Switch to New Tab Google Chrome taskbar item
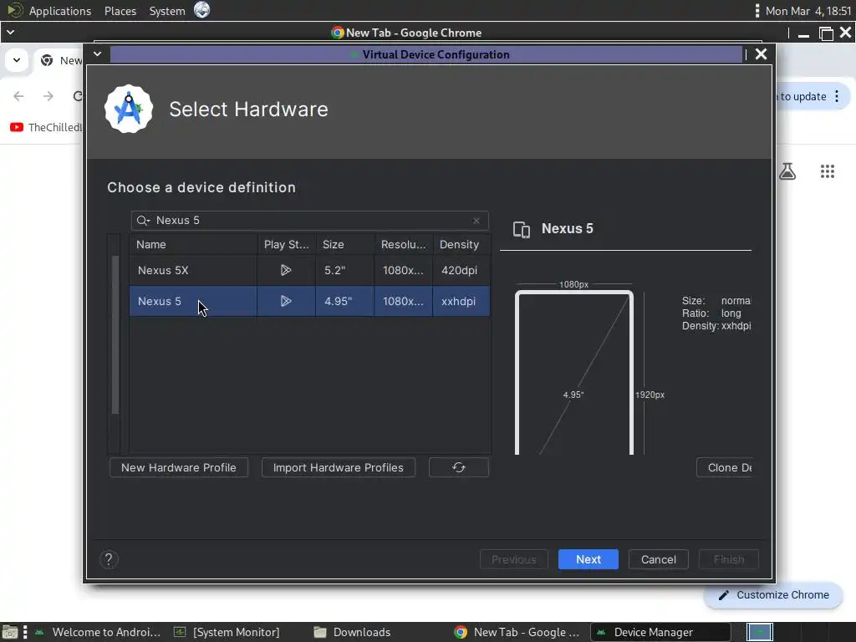Viewport: 856px width, 642px height. pos(517,632)
